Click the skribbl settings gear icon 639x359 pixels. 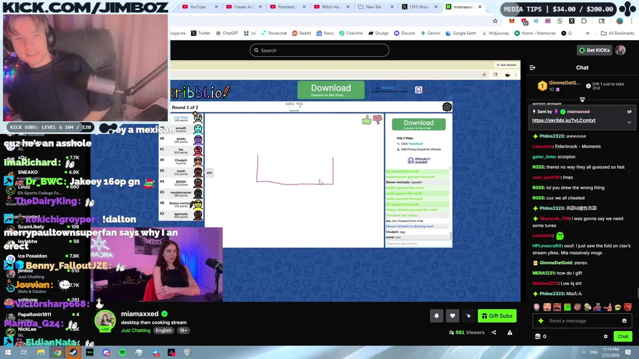[447, 107]
